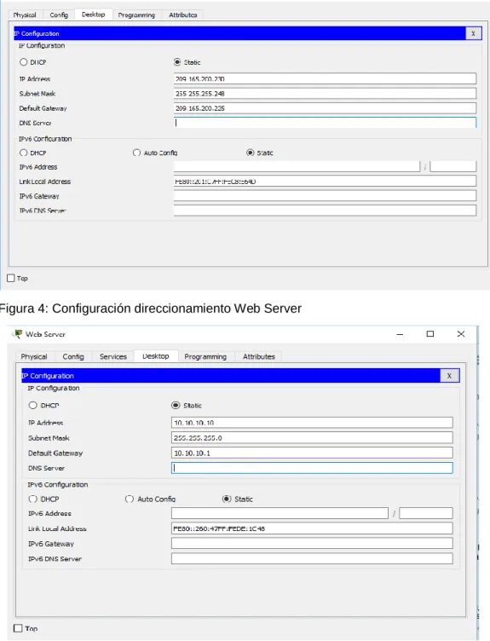Select IPv4 Static radio in Web Server
The height and width of the screenshot is (641, 490).
coord(176,405)
